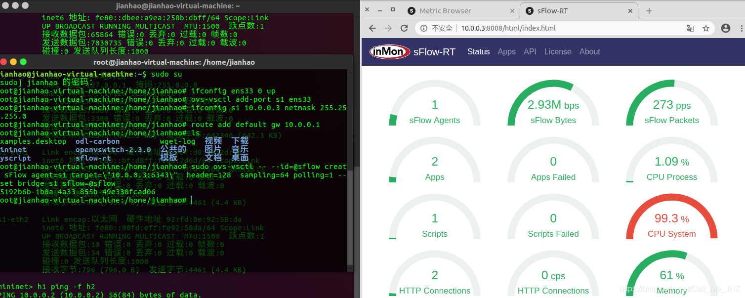Click the sflow-rt directory name in terminal listing

[x=93, y=158]
